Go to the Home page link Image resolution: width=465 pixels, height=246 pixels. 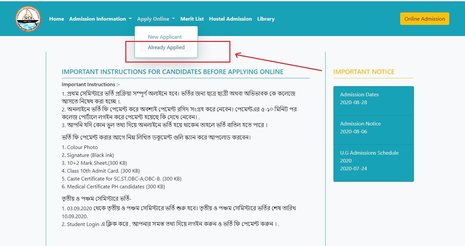pos(56,19)
